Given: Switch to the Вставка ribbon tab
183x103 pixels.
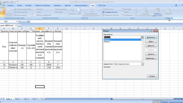Looking at the screenshot, I should 29,5.
